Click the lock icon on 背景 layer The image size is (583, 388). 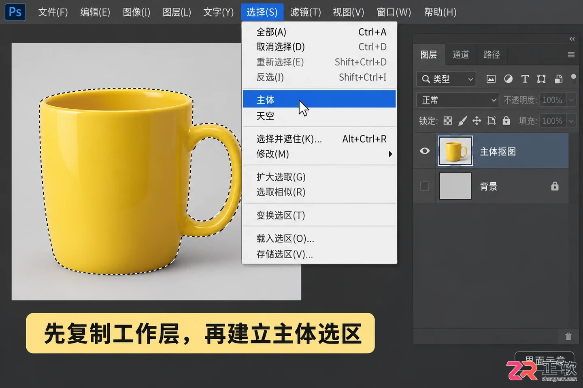point(555,186)
